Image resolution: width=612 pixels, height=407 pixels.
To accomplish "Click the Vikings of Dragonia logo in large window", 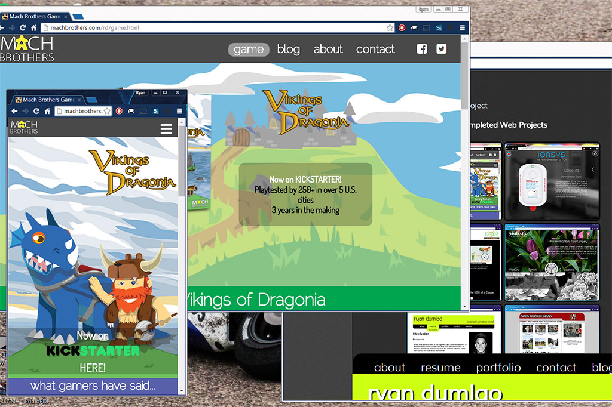I will tap(305, 112).
